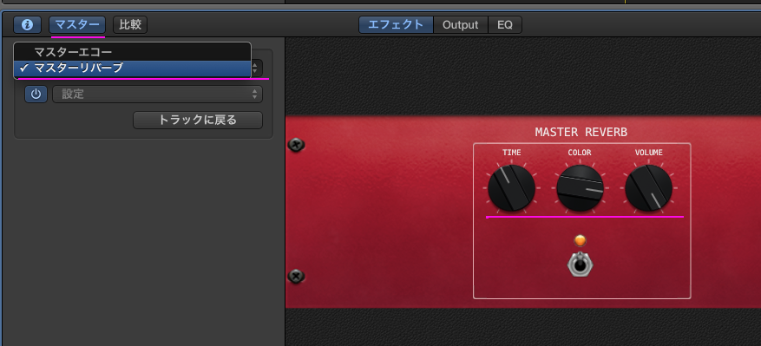Click the orange indicator LED
The image size is (761, 346).
(x=580, y=240)
